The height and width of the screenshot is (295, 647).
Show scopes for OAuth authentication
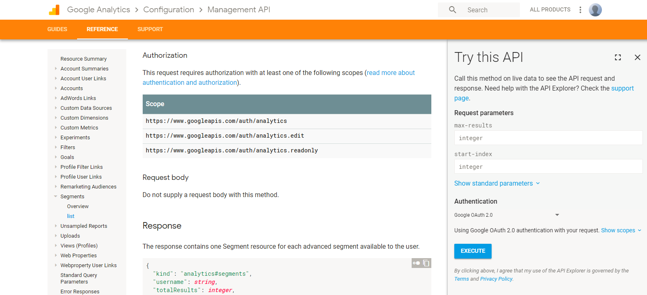point(621,231)
